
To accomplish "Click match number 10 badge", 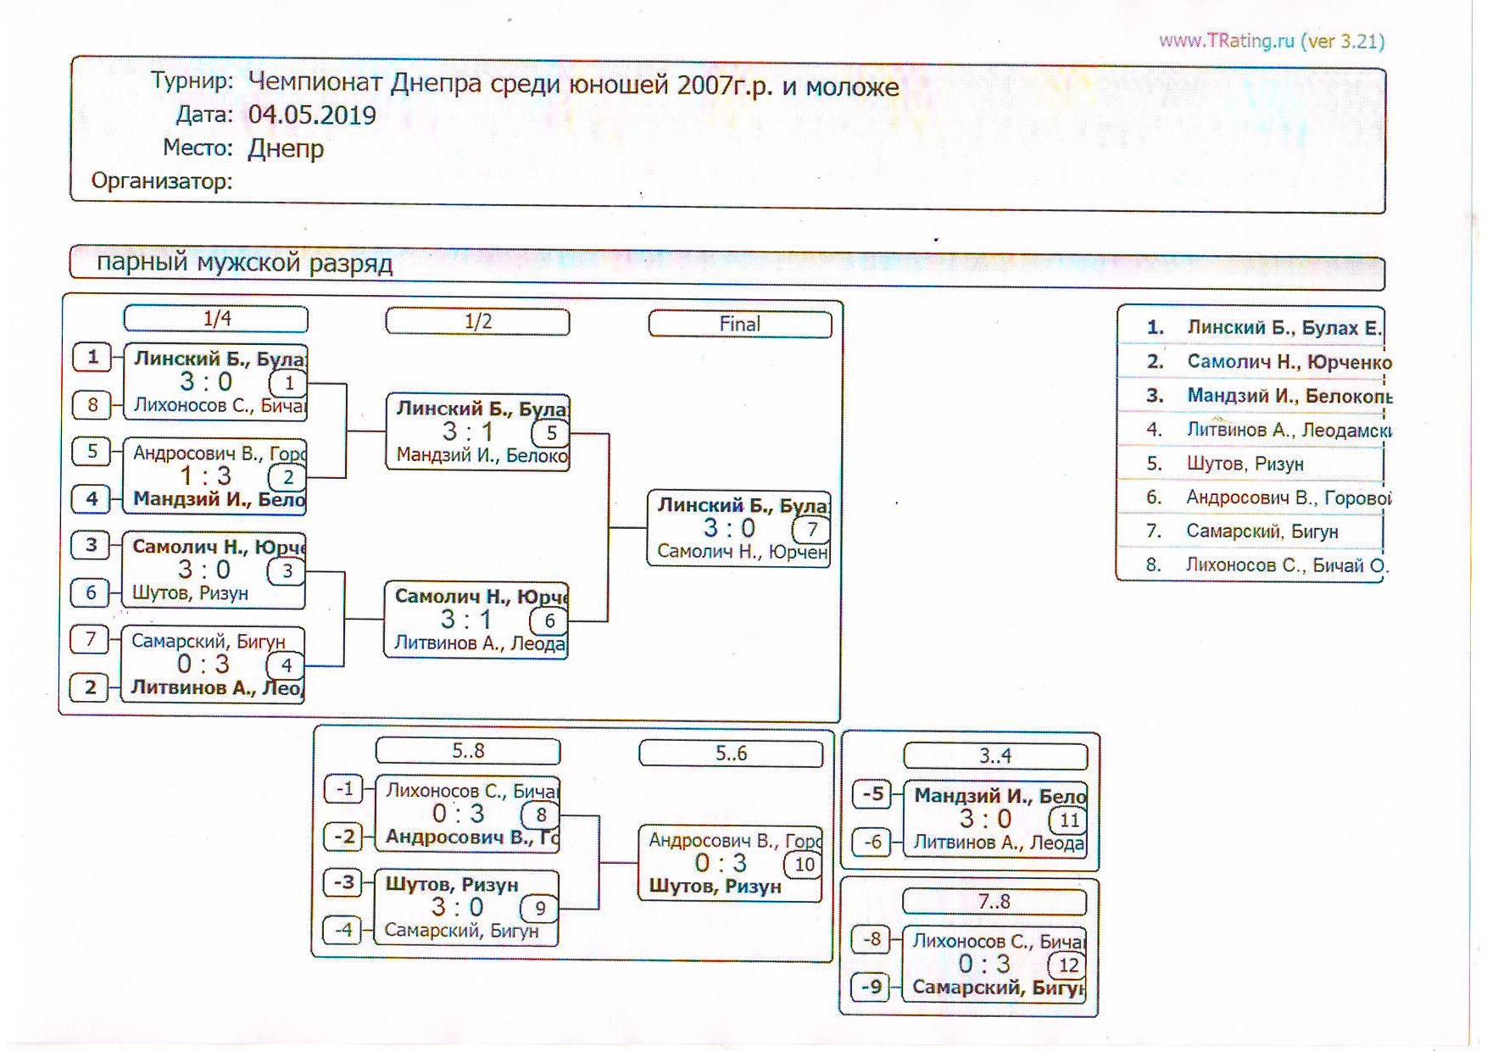I will (804, 865).
